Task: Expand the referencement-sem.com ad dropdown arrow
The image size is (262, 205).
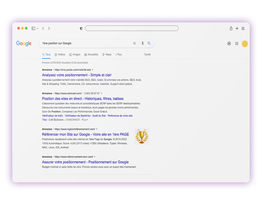Action: [x=95, y=157]
